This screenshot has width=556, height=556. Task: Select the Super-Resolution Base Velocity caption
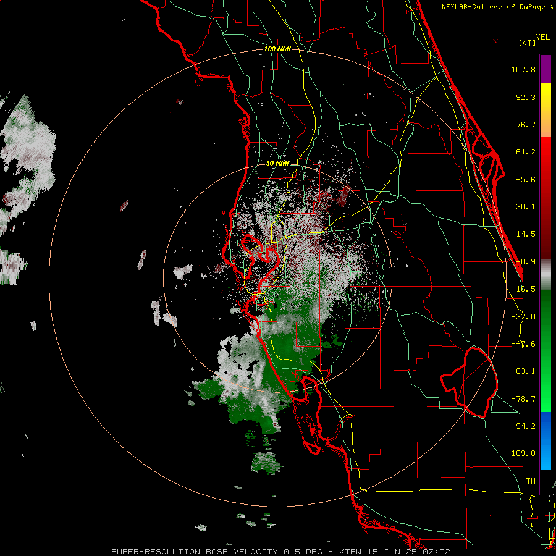coord(280,552)
